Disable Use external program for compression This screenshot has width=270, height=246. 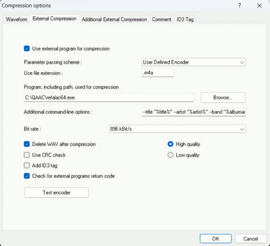click(27, 48)
